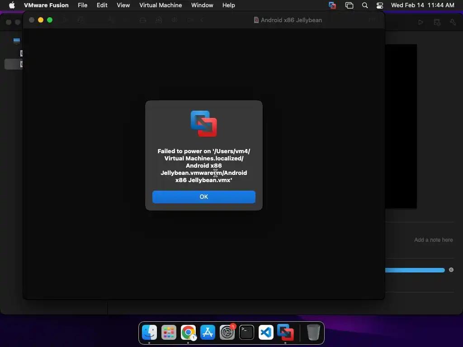The image size is (463, 347).
Task: Click the window tiling icon in the menu bar
Action: (x=349, y=5)
